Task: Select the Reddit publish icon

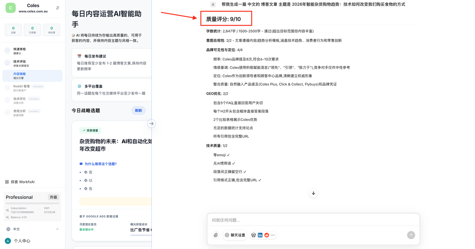Action: click(266, 235)
